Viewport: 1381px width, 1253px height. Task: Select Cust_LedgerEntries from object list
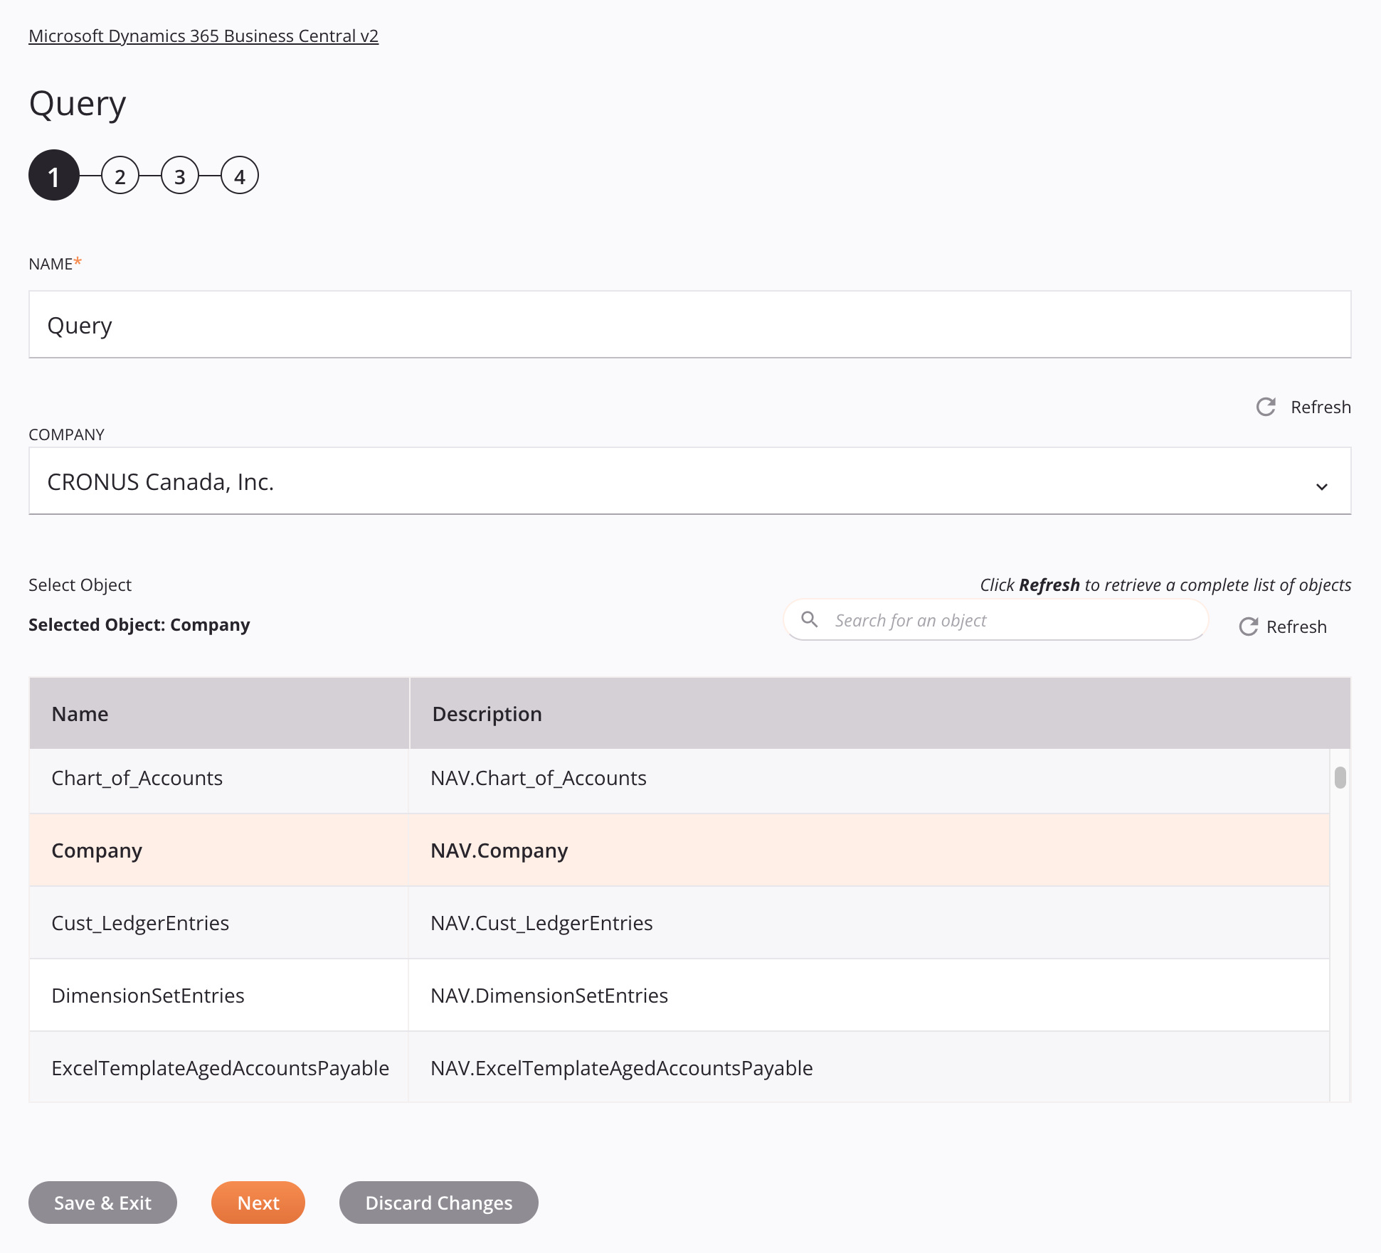[x=139, y=922]
